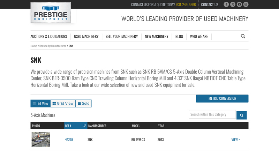Click the View link for SNK RB 5VM CS
279x157 pixels.
coord(235,140)
